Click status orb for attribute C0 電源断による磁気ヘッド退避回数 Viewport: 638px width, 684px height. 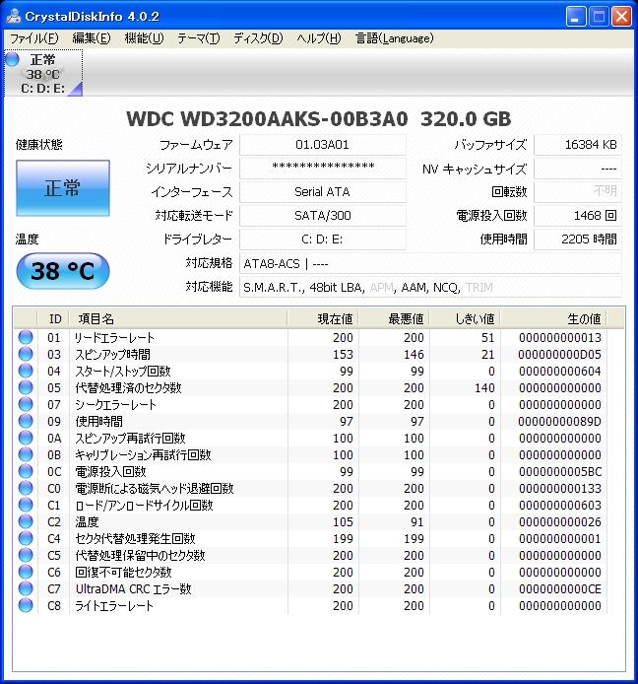(26, 488)
